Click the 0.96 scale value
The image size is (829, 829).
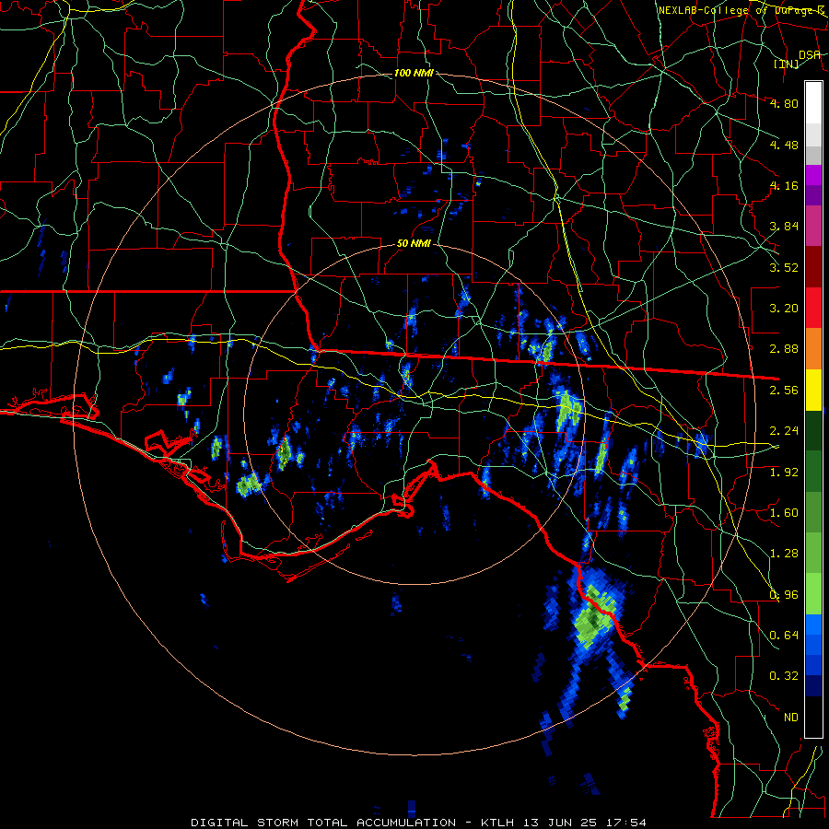coord(784,595)
